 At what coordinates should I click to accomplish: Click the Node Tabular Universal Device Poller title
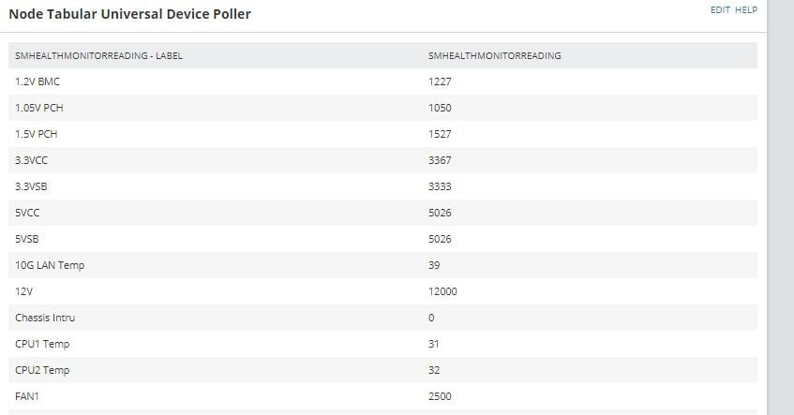coord(129,14)
